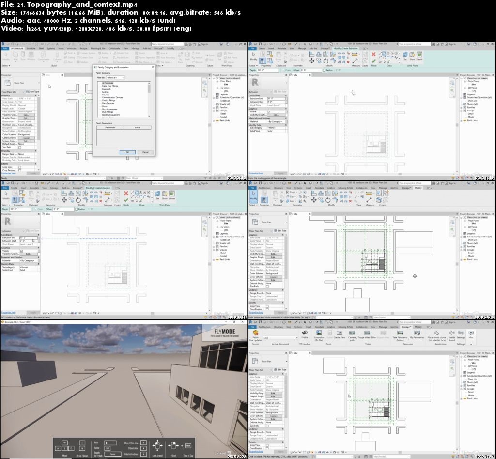Open Enscape Settings from the ribbon
Image resolution: width=496 pixels, height=459 pixels.
point(460,334)
